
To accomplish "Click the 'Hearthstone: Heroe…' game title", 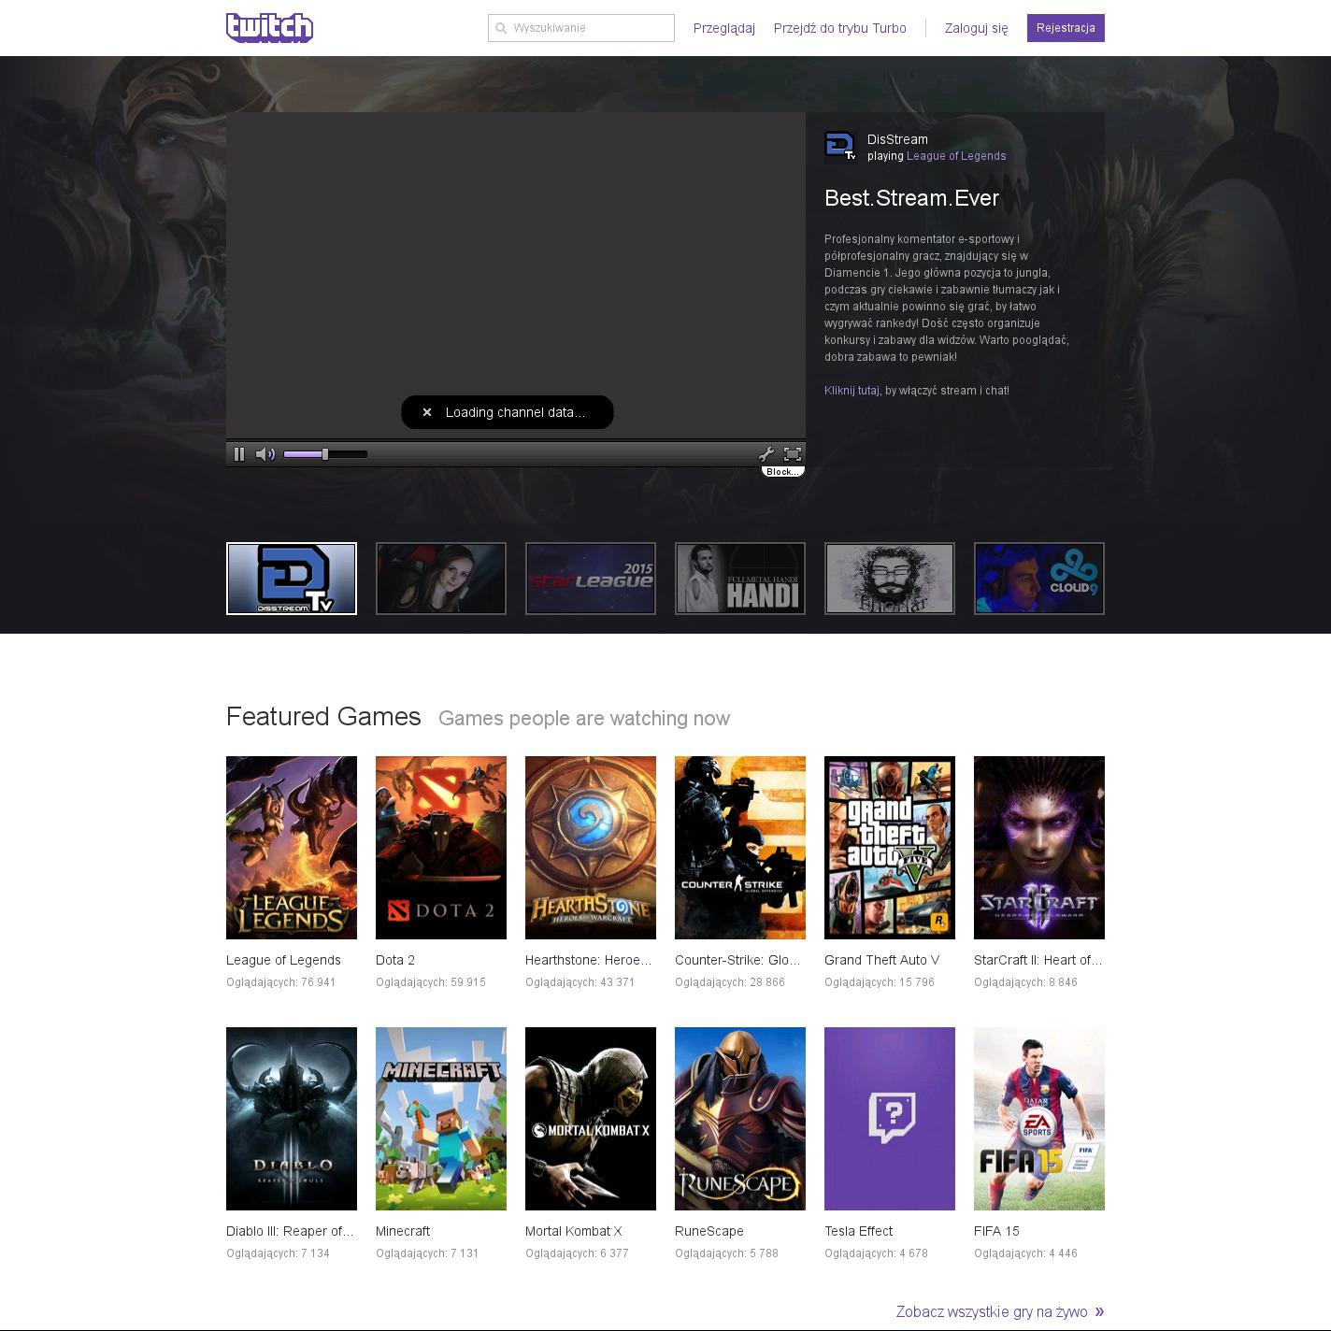I will tap(589, 960).
